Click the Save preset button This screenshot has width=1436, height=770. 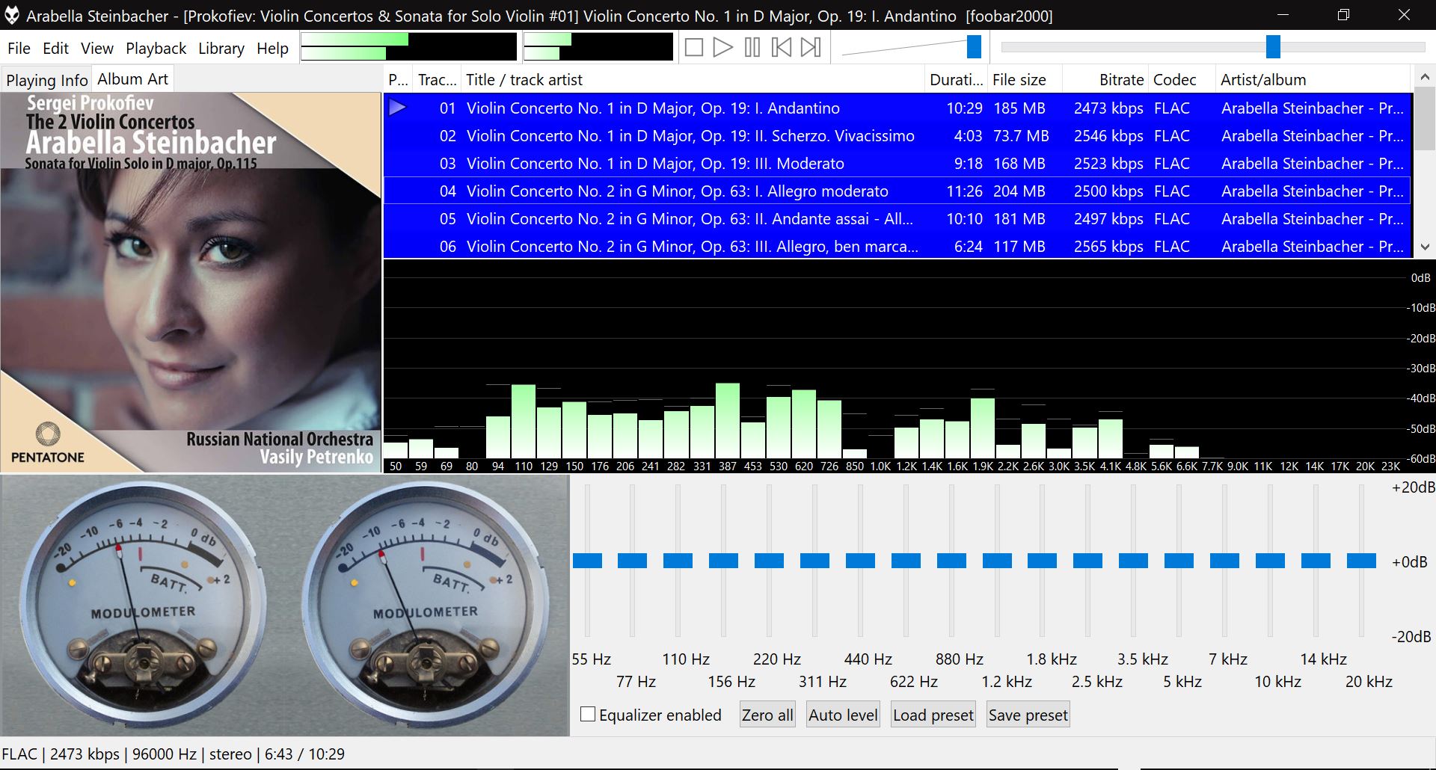click(x=1028, y=715)
